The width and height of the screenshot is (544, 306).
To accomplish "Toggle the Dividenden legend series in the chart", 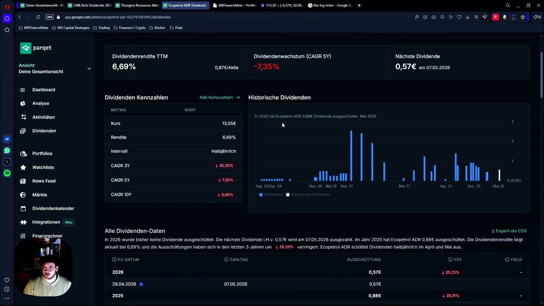I will [x=271, y=195].
